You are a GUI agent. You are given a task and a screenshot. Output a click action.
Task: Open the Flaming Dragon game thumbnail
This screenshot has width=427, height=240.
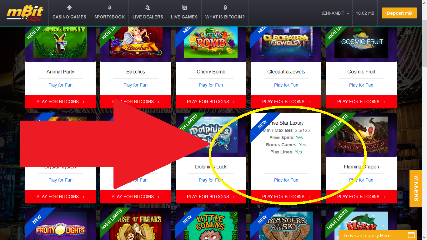click(361, 135)
